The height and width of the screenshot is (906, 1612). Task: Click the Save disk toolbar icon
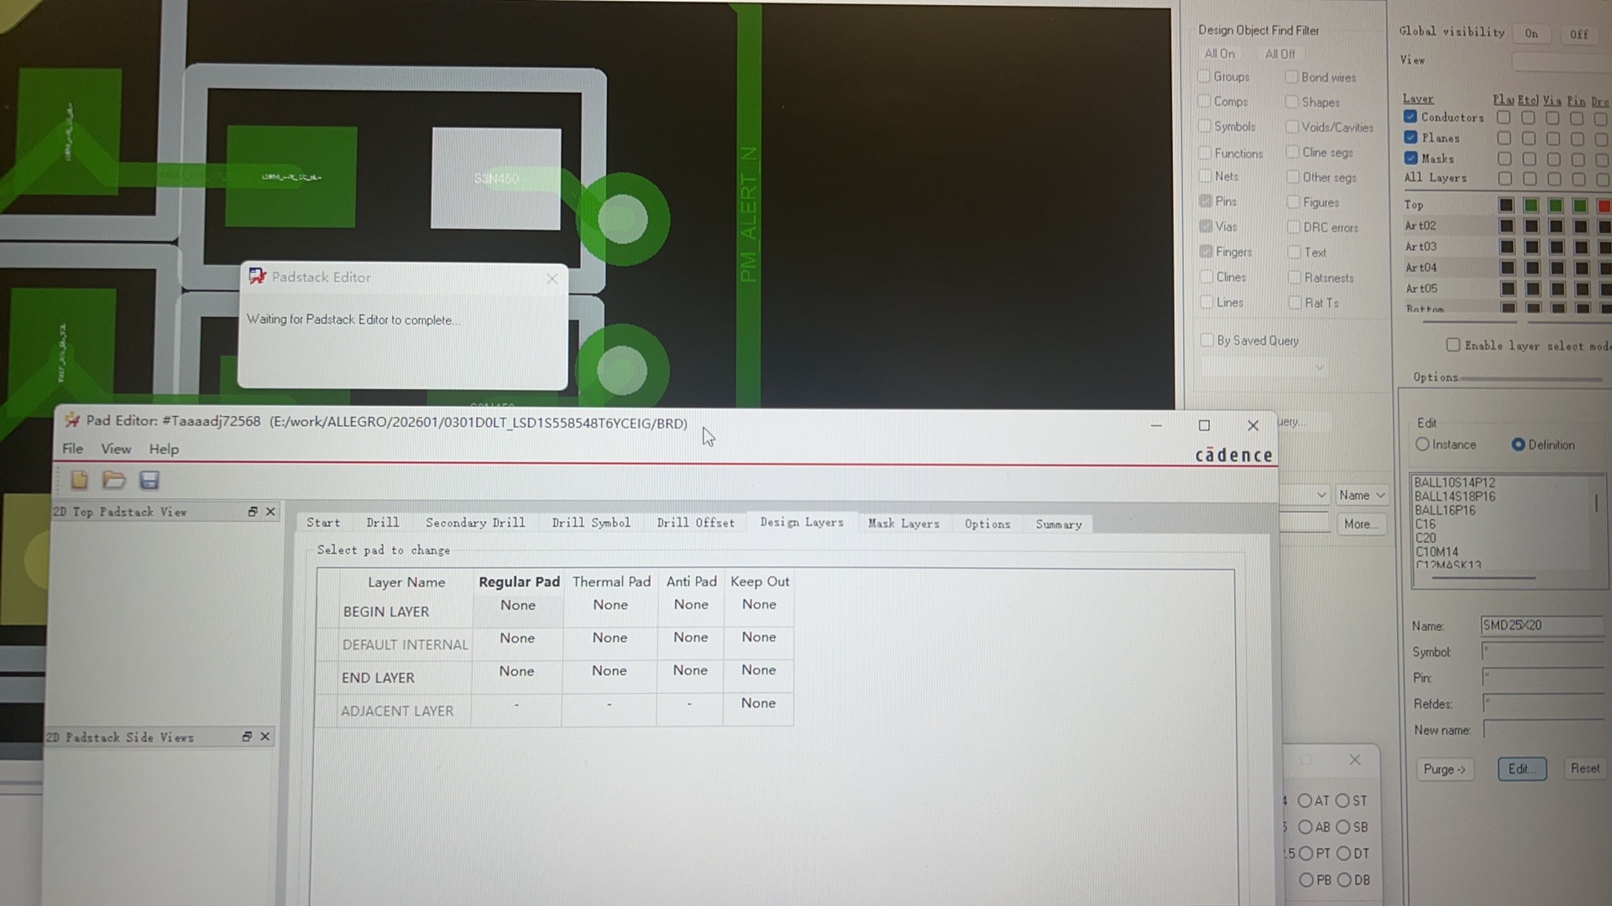[149, 480]
